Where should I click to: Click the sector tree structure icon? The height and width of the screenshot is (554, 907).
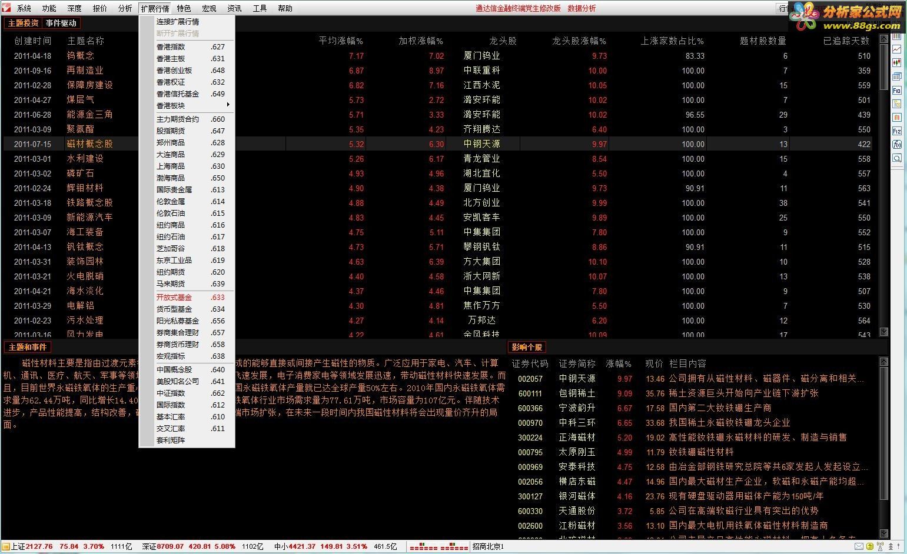click(897, 104)
